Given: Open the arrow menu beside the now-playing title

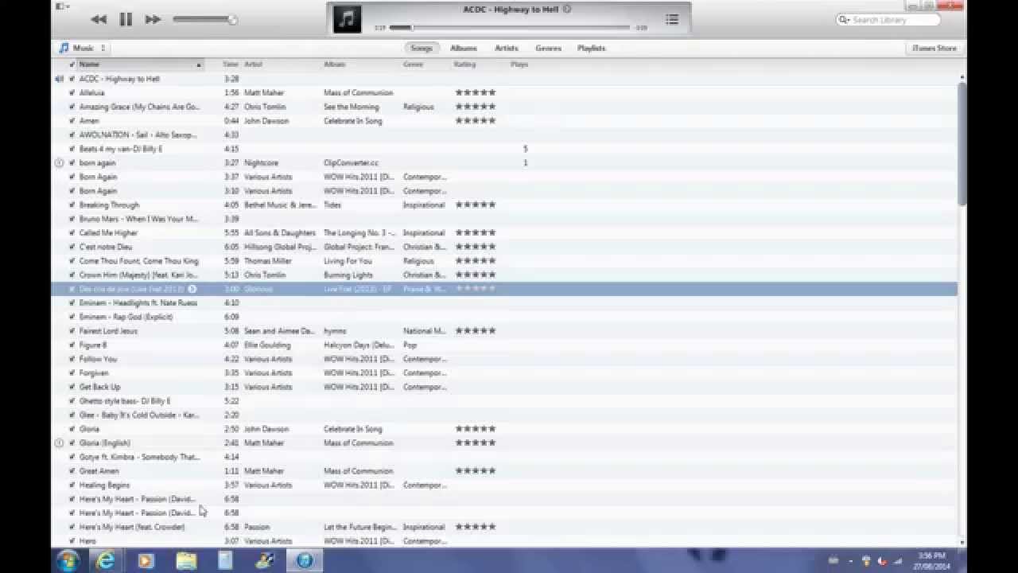Looking at the screenshot, I should pyautogui.click(x=567, y=10).
